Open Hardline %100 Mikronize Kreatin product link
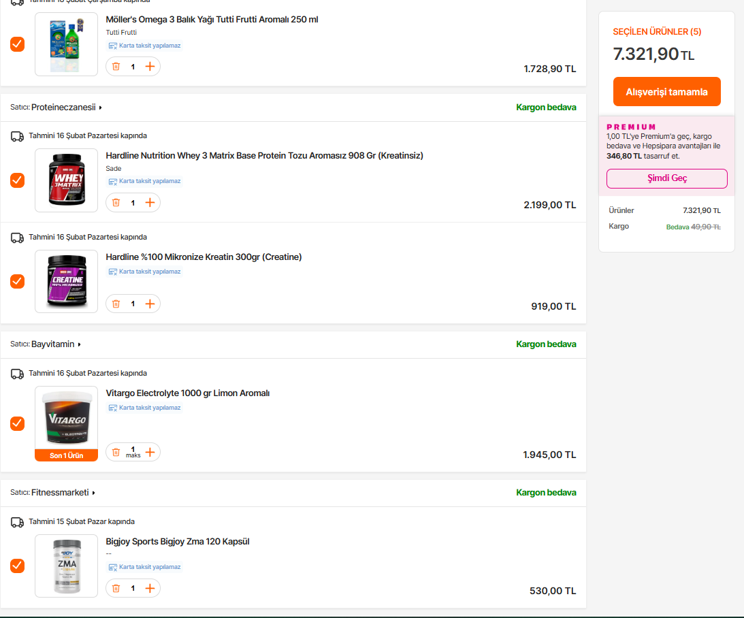This screenshot has width=744, height=618. click(204, 257)
